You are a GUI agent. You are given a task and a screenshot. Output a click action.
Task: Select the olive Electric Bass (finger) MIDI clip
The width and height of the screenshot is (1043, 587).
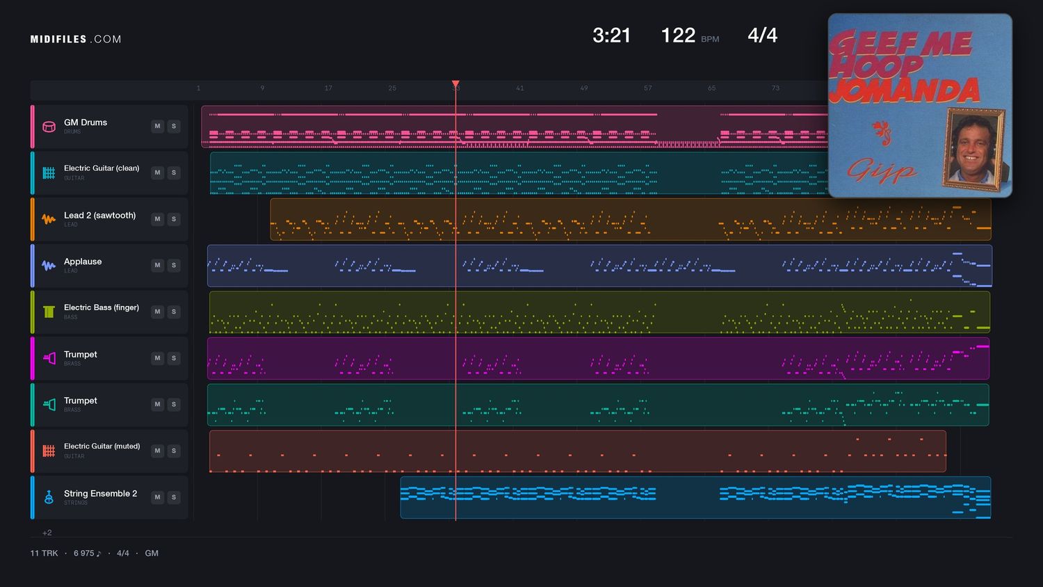click(x=599, y=312)
